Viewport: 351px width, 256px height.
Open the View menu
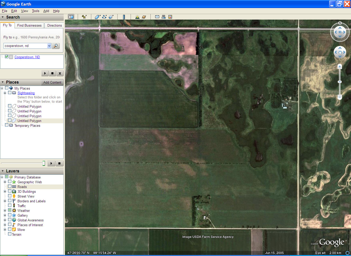tap(25, 11)
